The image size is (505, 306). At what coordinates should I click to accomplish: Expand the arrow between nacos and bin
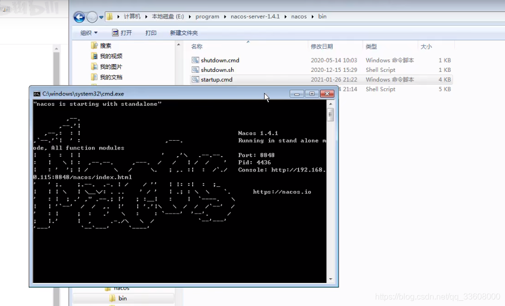312,16
